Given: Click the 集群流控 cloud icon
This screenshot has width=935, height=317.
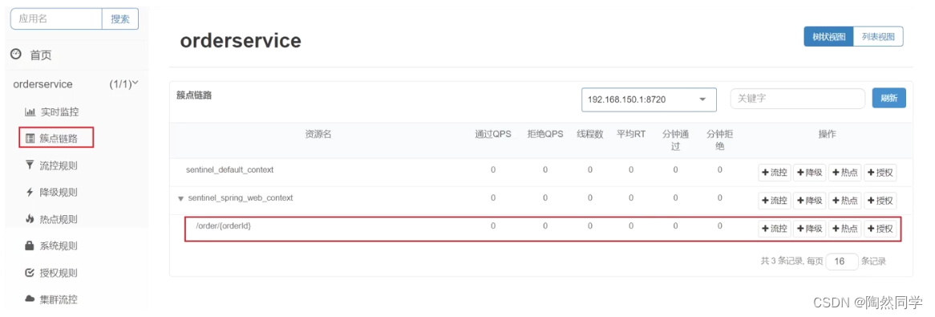Looking at the screenshot, I should point(30,299).
